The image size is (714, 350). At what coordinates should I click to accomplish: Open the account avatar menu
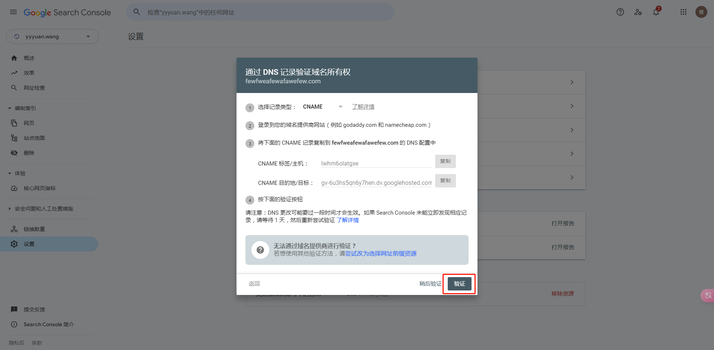pyautogui.click(x=701, y=12)
